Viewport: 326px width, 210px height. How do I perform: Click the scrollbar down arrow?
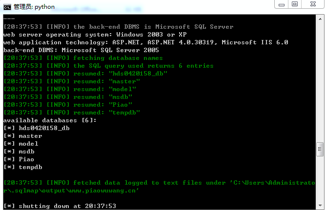click(x=320, y=206)
